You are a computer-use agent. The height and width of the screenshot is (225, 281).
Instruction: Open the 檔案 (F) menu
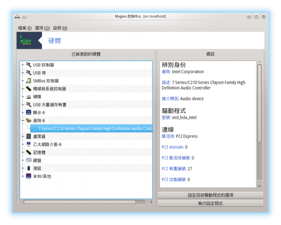click(25, 28)
